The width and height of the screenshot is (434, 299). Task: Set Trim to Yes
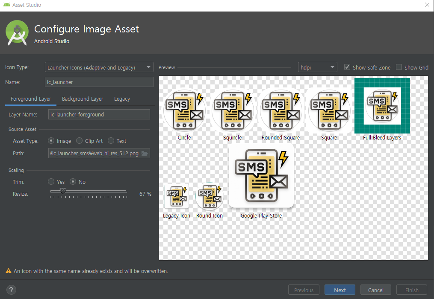[x=51, y=182]
